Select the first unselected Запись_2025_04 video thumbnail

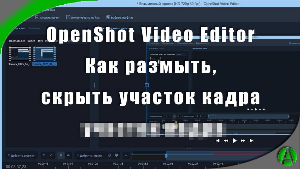click(20, 54)
